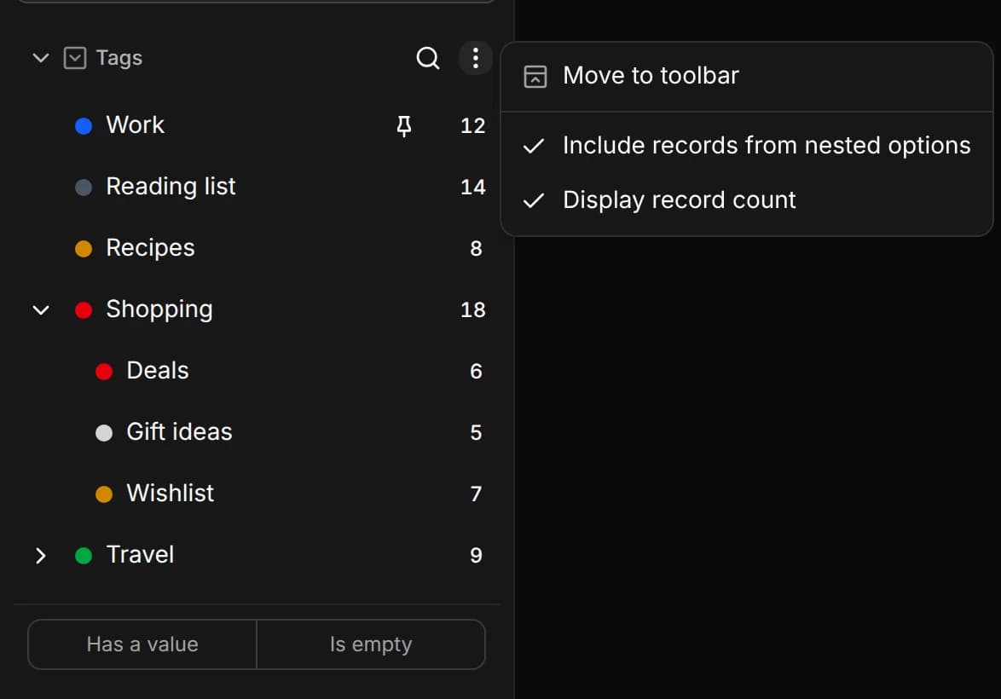Click the Tags section title
Image resolution: width=1001 pixels, height=699 pixels.
coord(119,58)
